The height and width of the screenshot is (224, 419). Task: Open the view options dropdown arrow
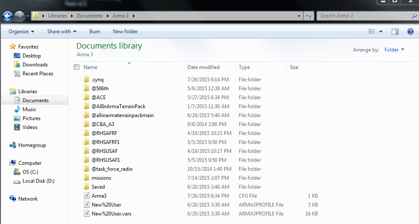(x=381, y=32)
